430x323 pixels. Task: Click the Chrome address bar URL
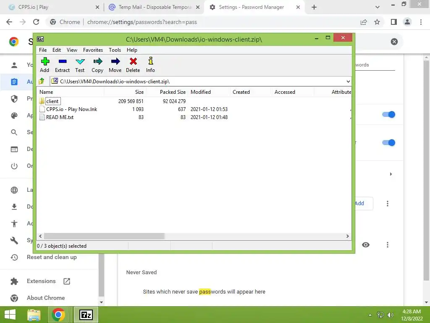142,22
